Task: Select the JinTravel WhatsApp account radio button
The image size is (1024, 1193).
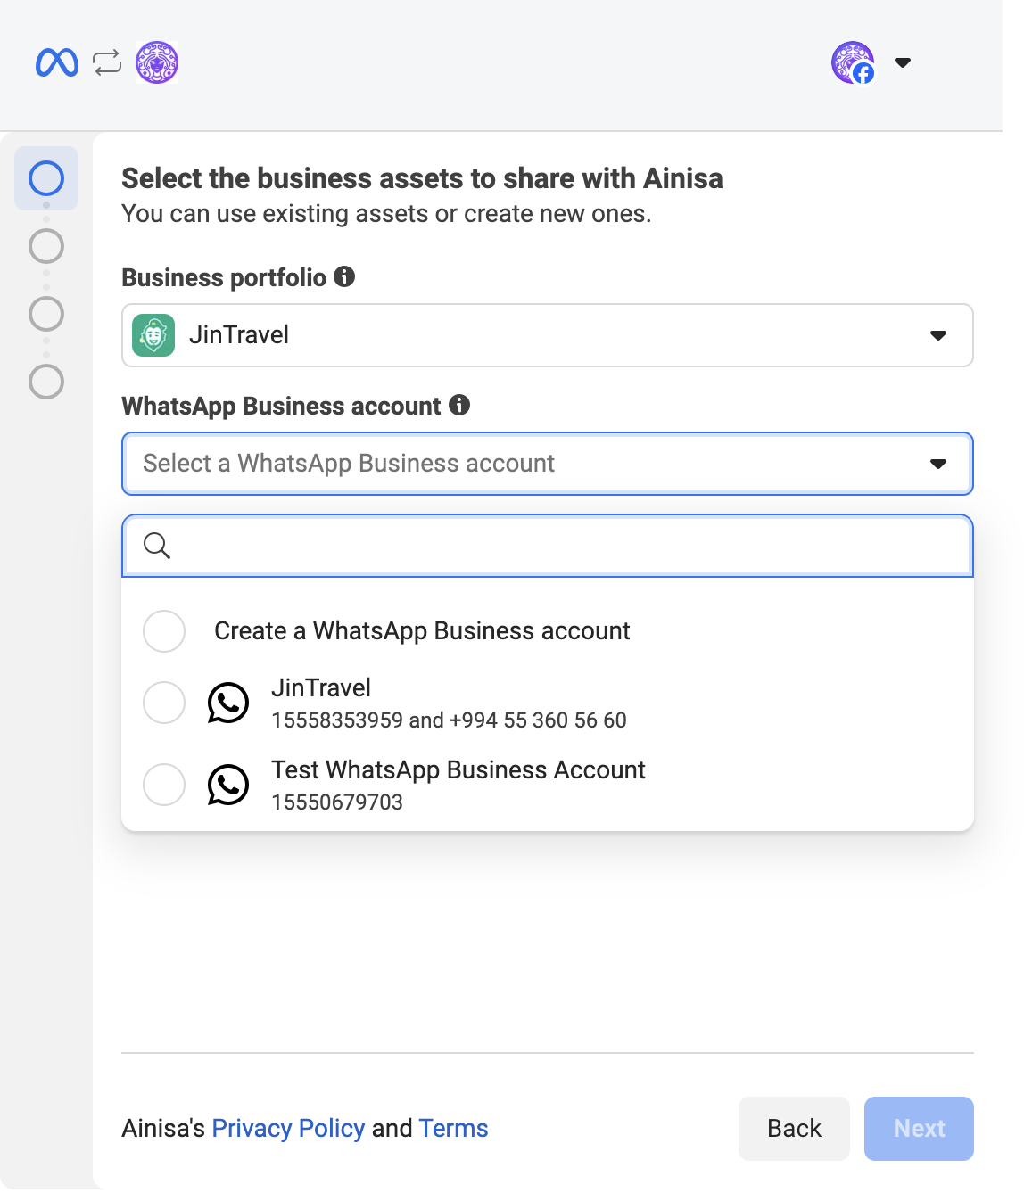Action: click(x=164, y=703)
